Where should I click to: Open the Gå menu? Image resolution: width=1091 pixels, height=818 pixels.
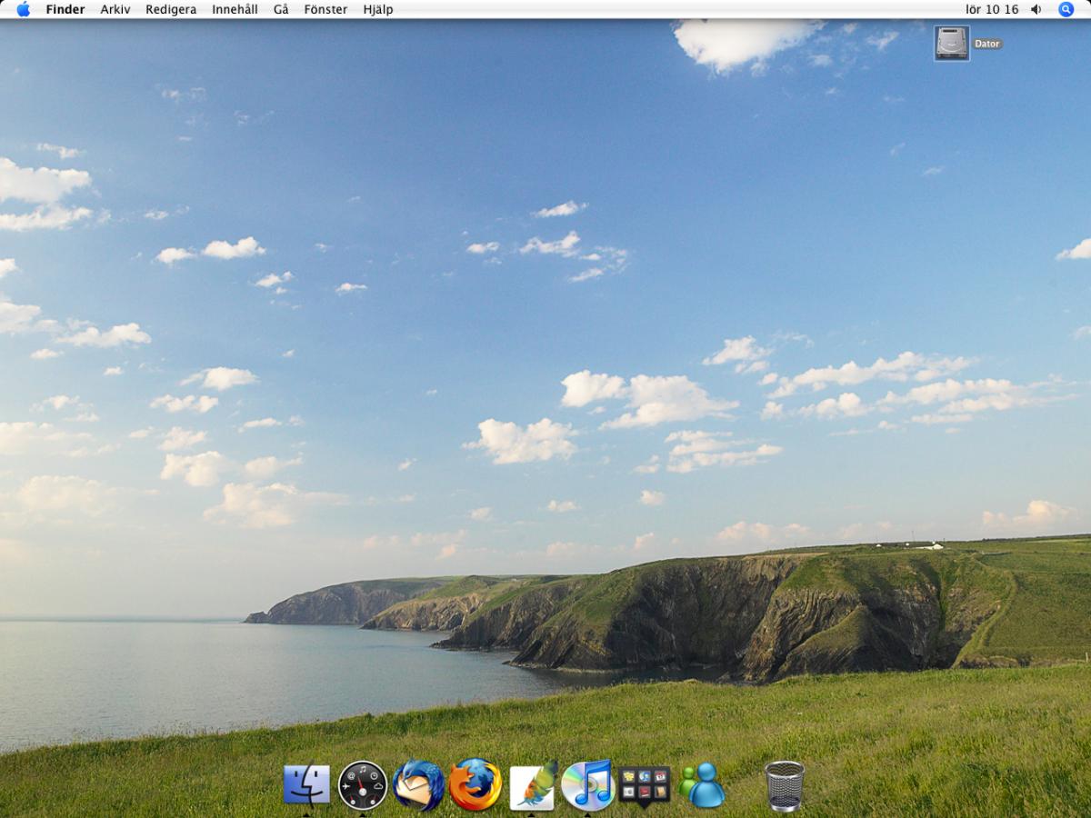coord(281,9)
